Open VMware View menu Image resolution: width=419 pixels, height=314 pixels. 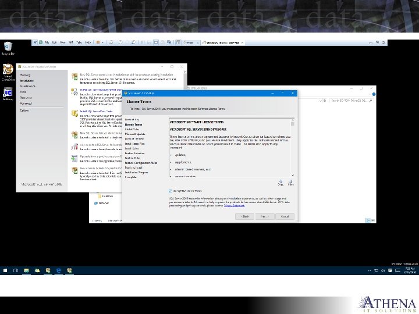tap(62, 42)
